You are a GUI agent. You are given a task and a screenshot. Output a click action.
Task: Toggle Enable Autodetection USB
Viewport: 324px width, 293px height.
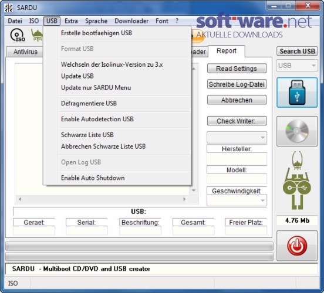point(117,119)
